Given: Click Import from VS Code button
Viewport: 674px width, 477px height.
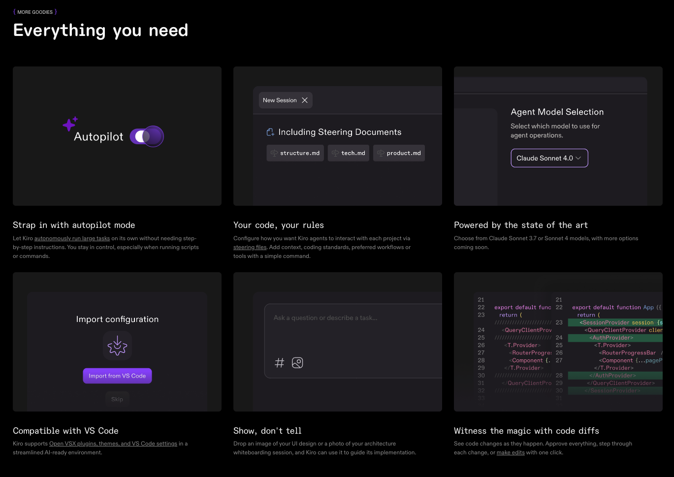Looking at the screenshot, I should (117, 376).
